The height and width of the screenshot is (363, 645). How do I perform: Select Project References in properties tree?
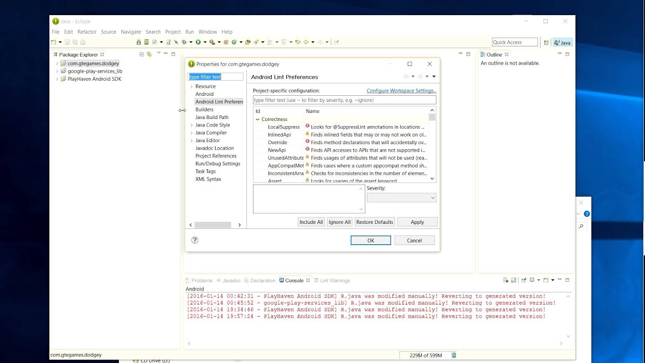[216, 156]
